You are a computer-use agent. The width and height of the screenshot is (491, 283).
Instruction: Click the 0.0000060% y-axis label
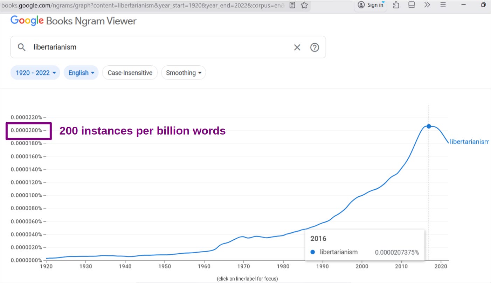(26, 222)
